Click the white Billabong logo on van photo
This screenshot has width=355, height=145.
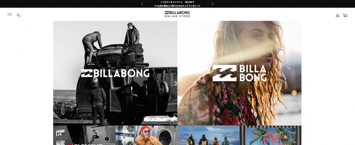115,73
